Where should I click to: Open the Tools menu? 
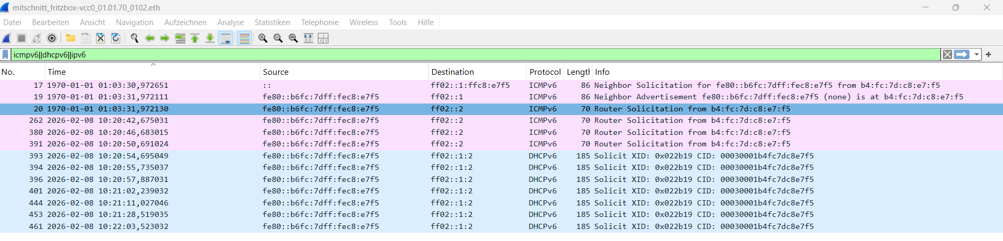(x=398, y=22)
